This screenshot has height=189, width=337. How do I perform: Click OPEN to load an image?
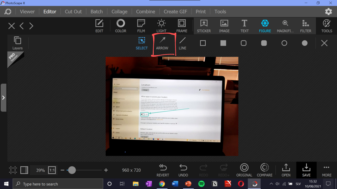286,170
